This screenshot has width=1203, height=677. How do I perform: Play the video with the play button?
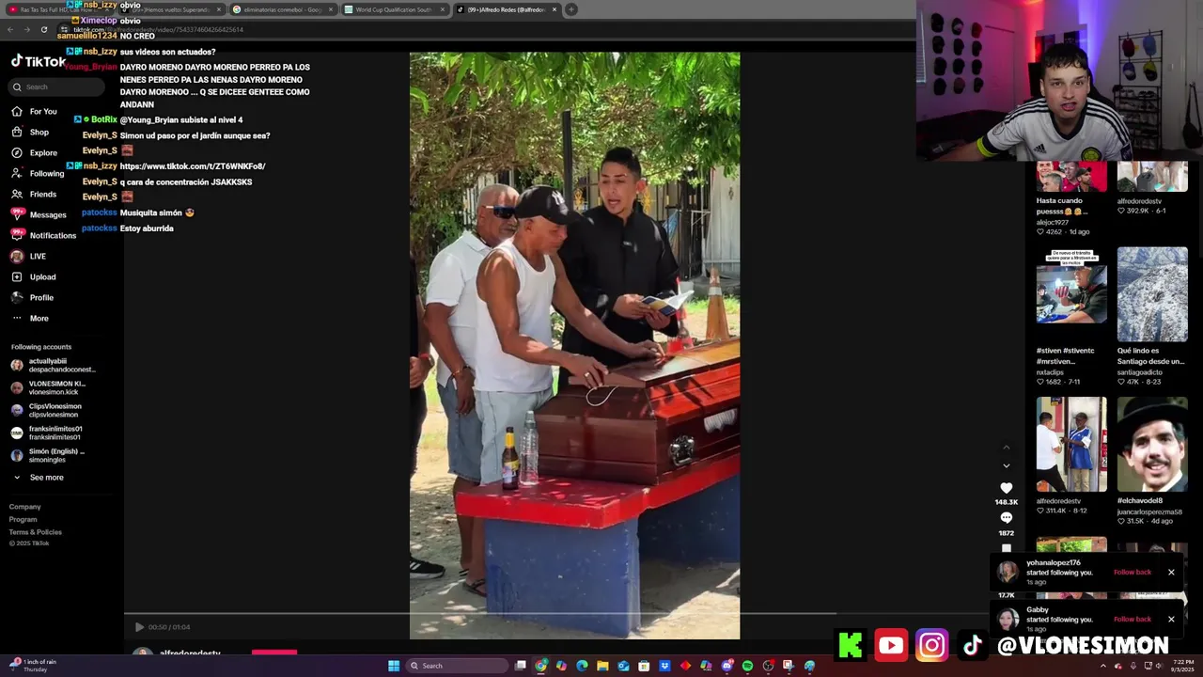click(x=139, y=627)
